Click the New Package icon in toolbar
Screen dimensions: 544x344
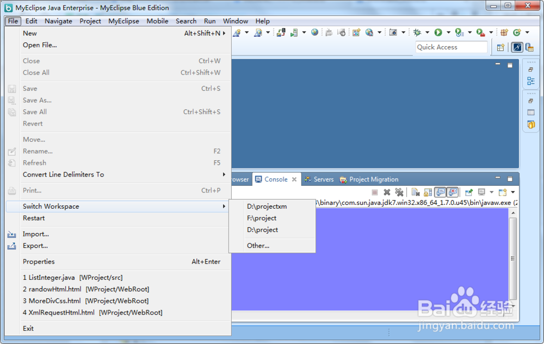tap(504, 33)
